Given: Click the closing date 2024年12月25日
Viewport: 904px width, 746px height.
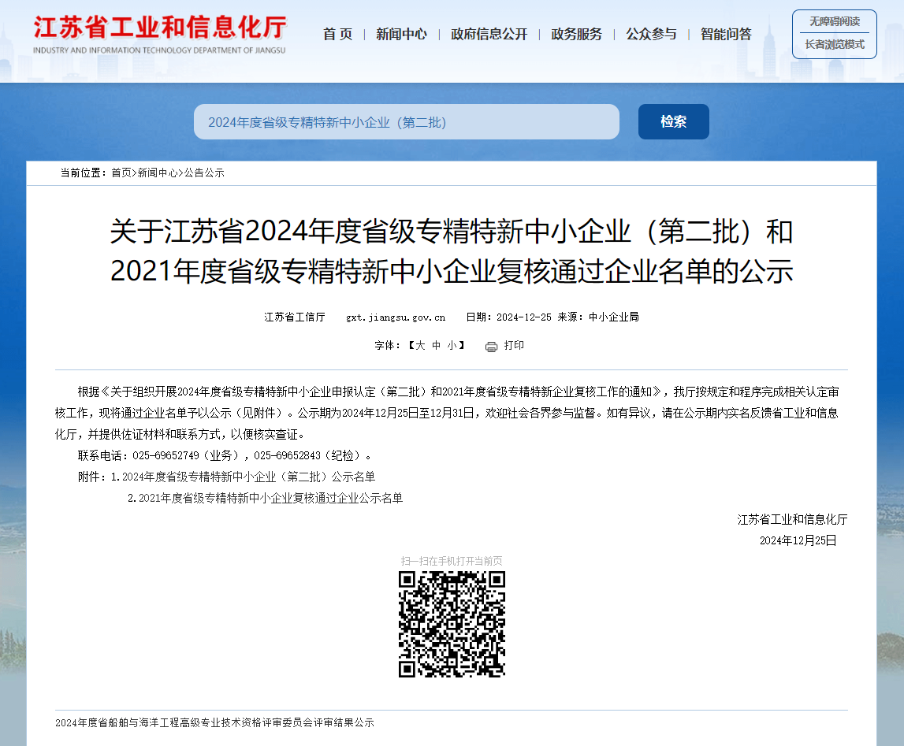Looking at the screenshot, I should tap(798, 540).
